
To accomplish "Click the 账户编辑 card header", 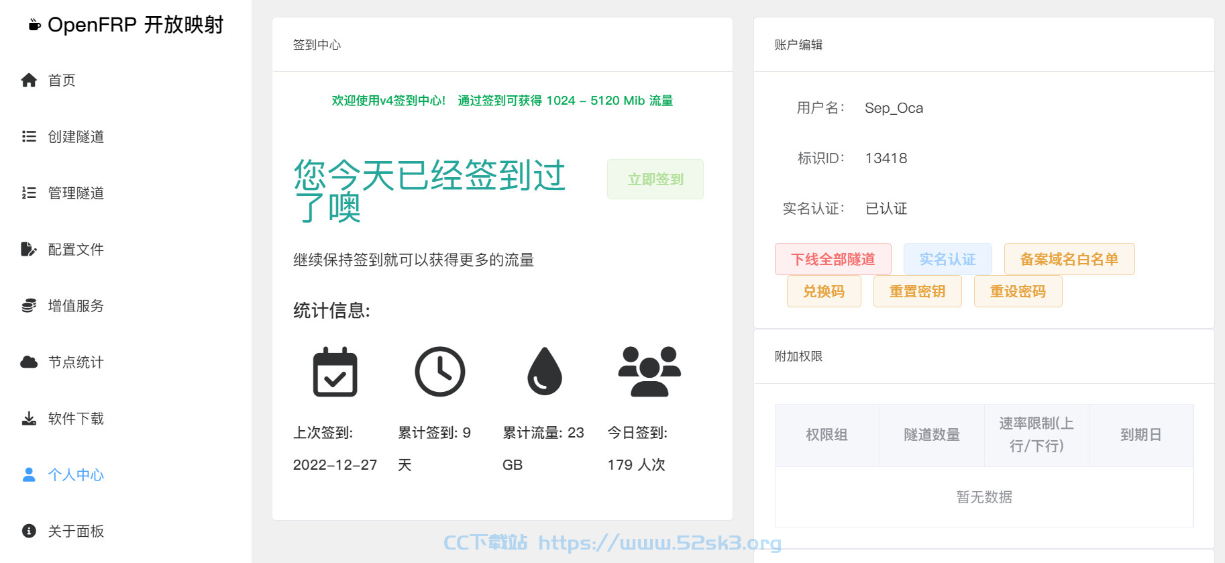I will 798,45.
